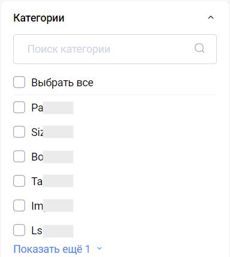230x257 pixels.
Task: Click the Категории section heading
Action: [x=39, y=18]
